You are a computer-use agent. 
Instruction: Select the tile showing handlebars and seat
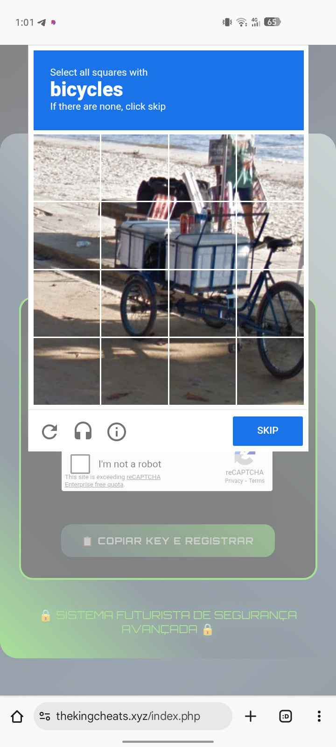[x=270, y=236]
